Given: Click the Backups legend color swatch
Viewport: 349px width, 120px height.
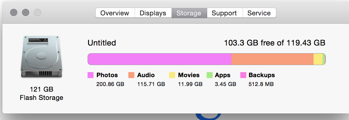Looking at the screenshot, I should [x=243, y=75].
